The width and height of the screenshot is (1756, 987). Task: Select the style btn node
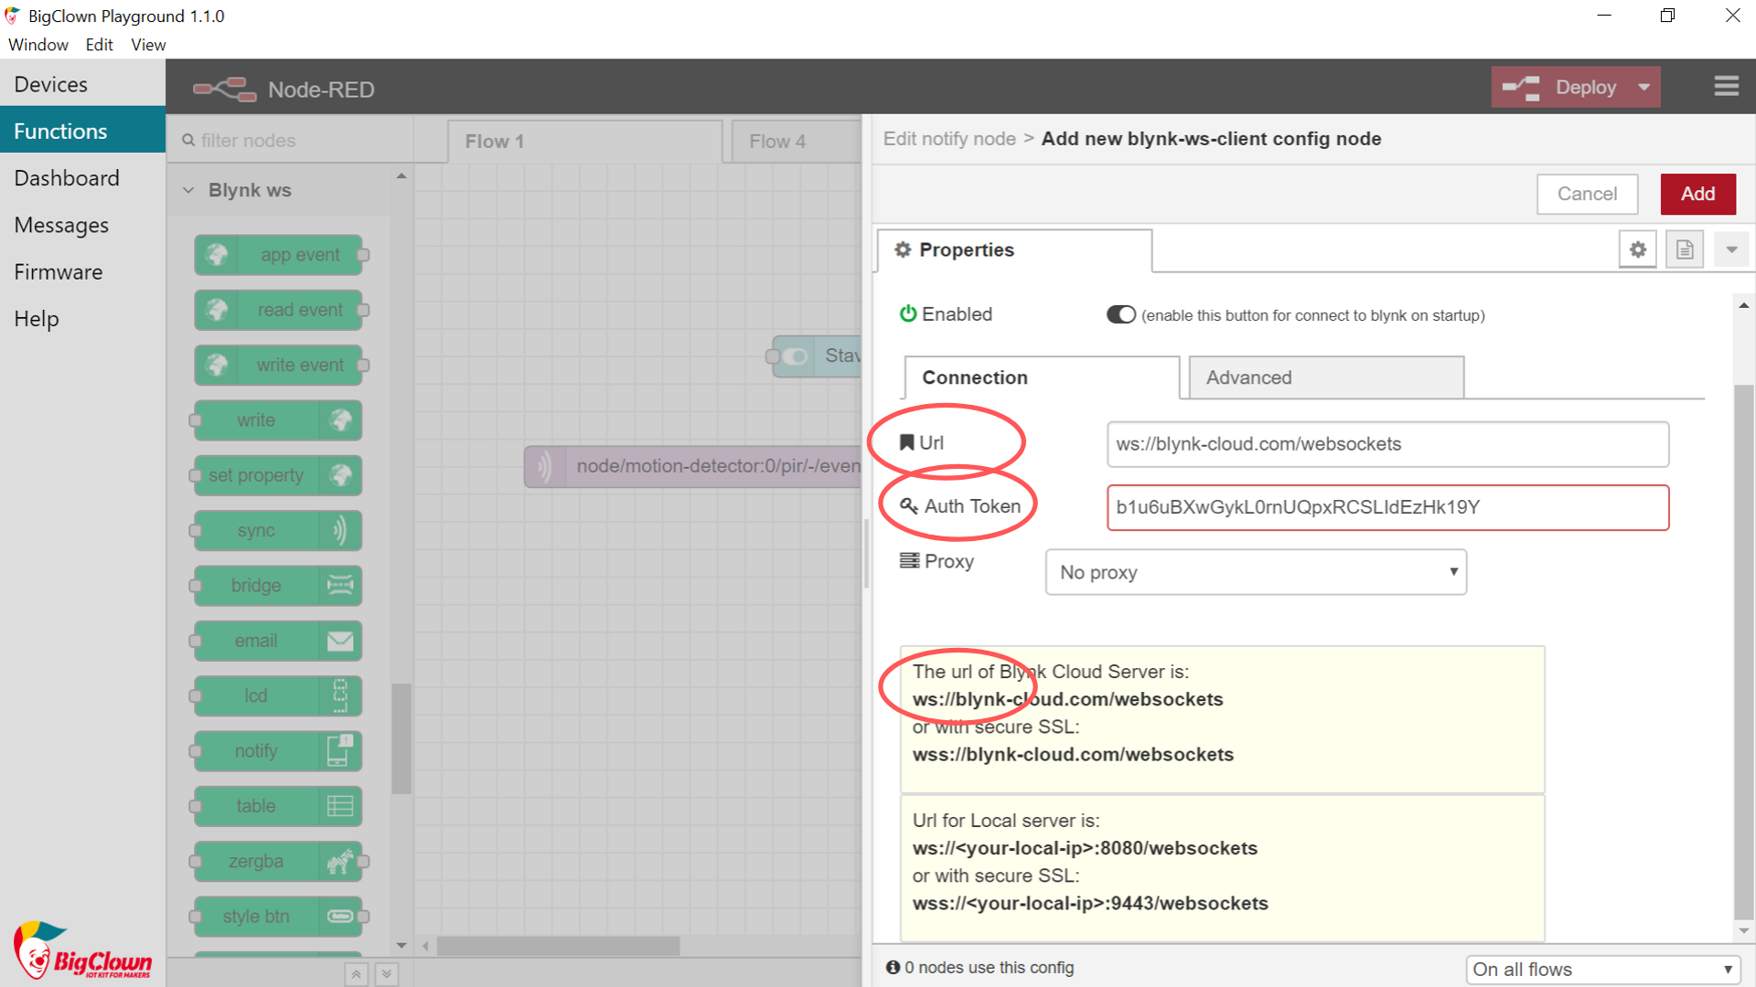[x=278, y=917]
